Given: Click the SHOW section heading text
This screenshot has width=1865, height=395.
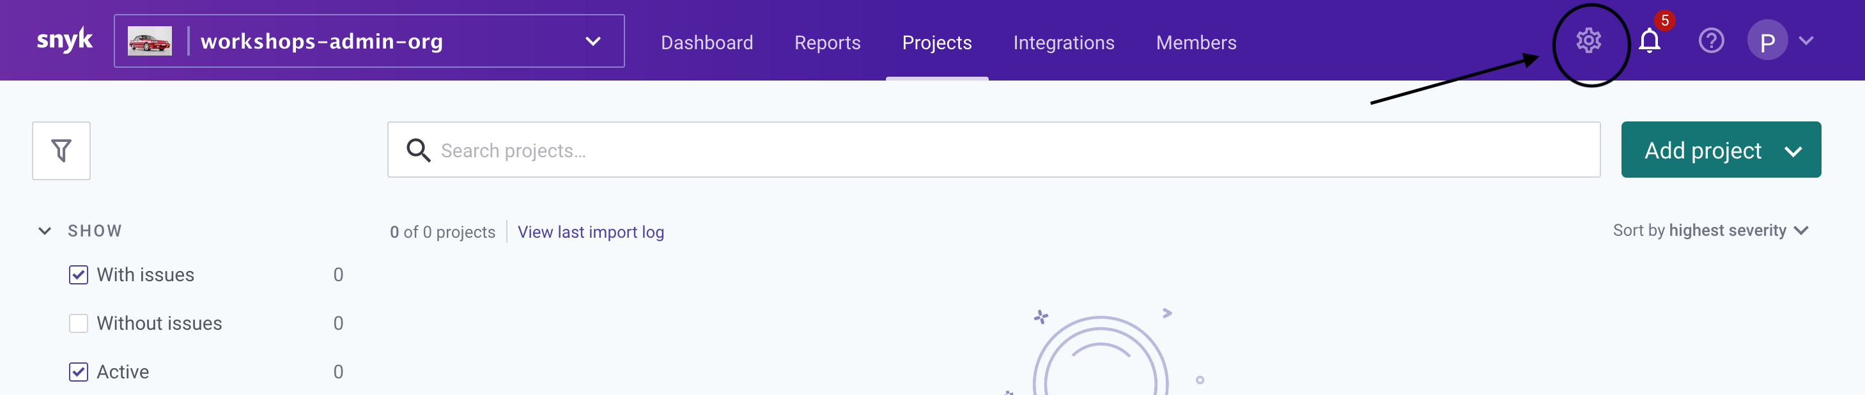Looking at the screenshot, I should (95, 231).
